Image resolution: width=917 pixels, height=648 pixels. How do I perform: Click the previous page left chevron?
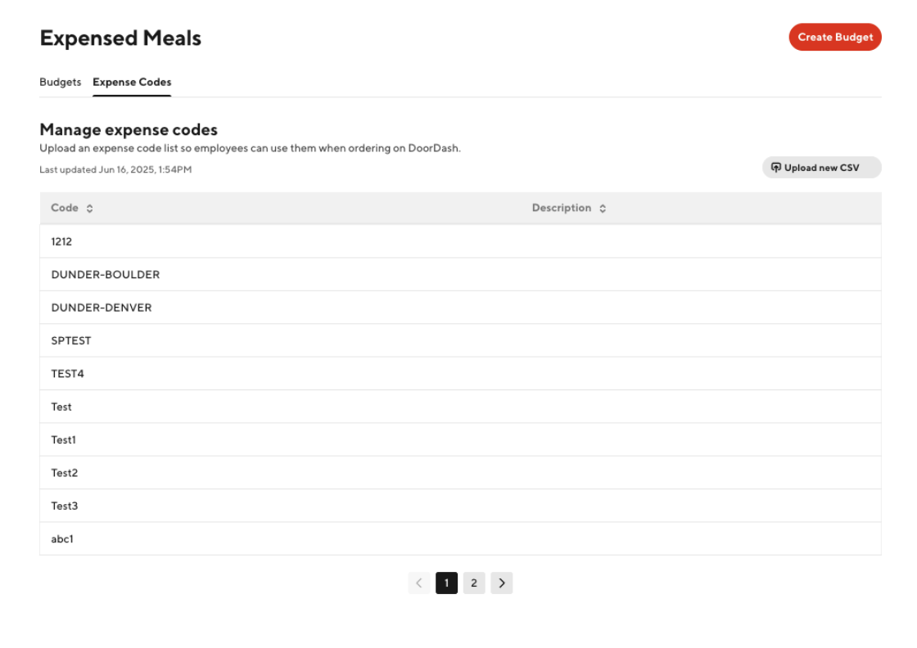click(x=419, y=583)
